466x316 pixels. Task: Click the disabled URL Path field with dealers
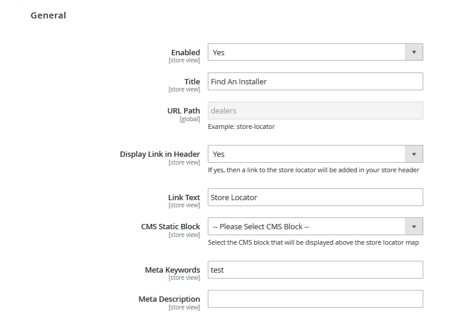(x=315, y=110)
